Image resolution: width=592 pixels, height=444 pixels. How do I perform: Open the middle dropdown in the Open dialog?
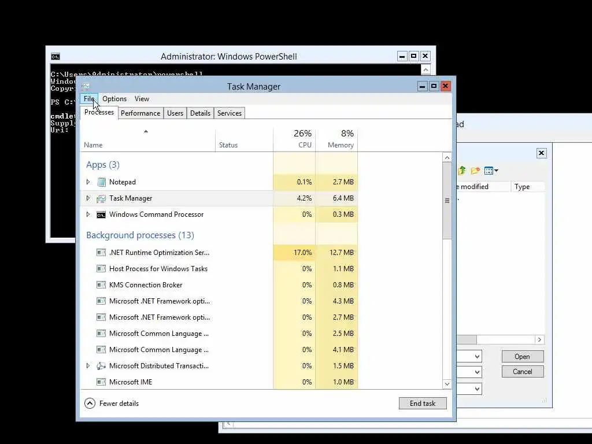pos(477,372)
